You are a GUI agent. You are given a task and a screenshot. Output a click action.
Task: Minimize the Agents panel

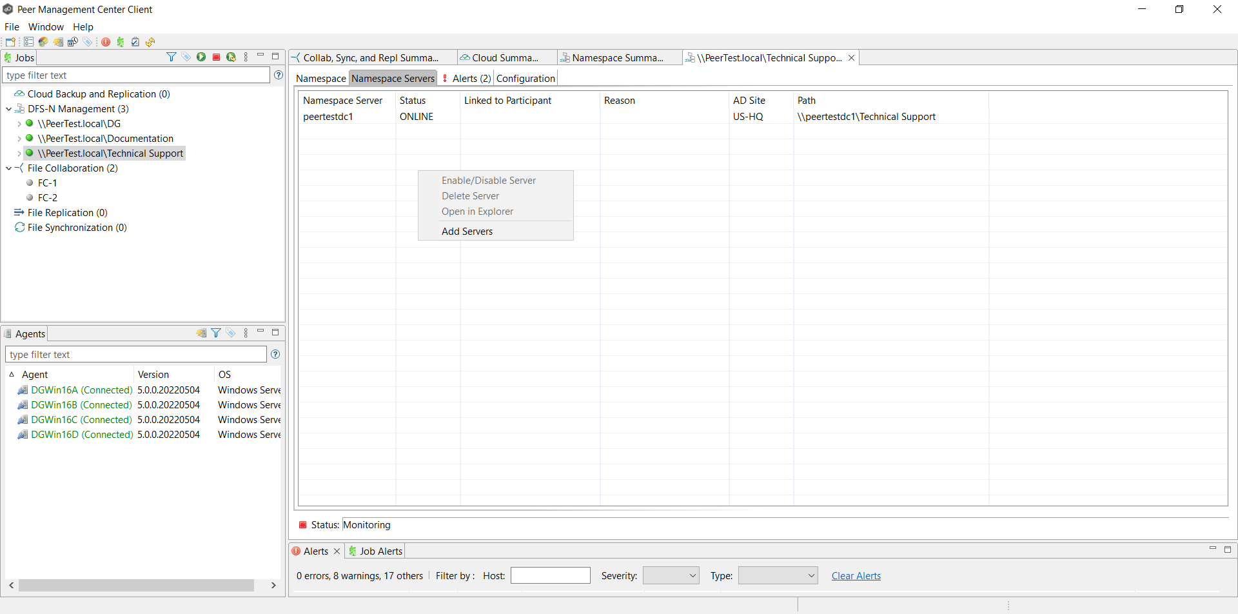pos(260,332)
